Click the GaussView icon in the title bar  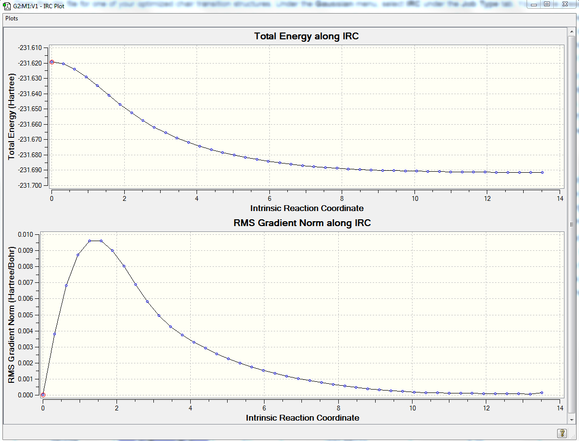tap(7, 5)
